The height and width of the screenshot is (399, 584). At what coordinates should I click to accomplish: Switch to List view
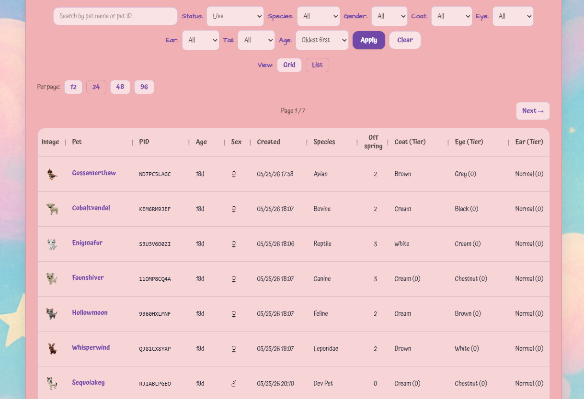point(317,65)
